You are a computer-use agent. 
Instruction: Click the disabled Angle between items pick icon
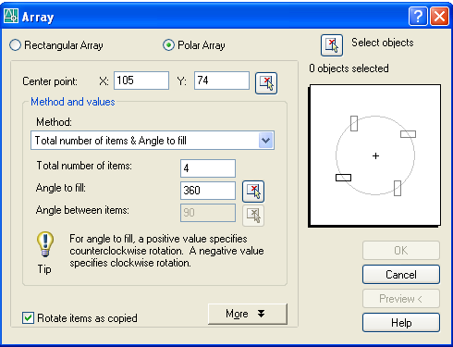pos(253,215)
